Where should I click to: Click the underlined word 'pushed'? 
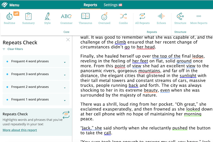tap(180, 128)
